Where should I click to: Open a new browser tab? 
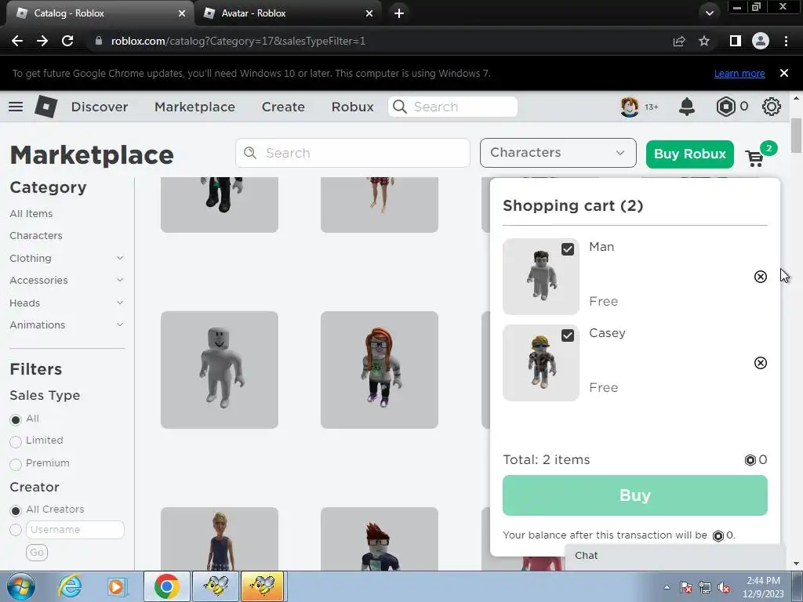[x=399, y=13]
